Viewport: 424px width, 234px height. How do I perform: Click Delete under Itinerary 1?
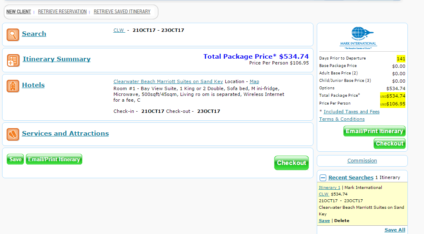tap(342, 220)
